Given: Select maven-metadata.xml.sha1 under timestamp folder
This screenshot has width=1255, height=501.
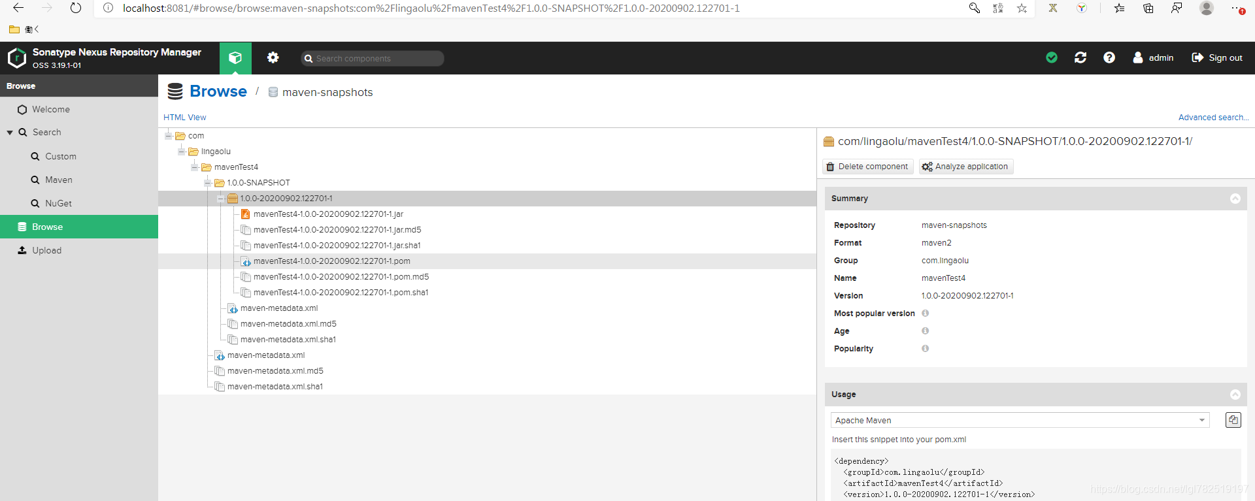Looking at the screenshot, I should coord(288,340).
